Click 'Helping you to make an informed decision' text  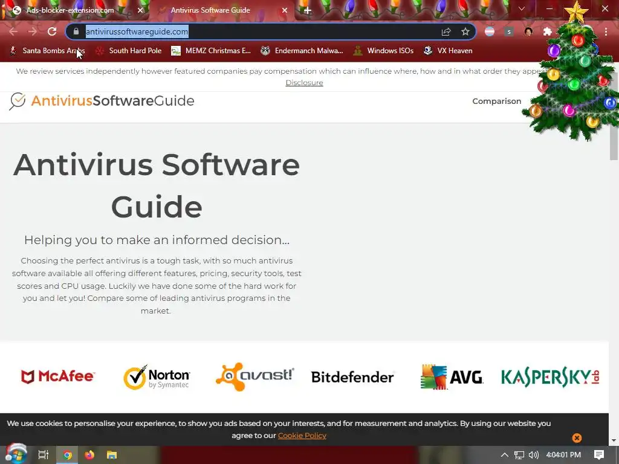pyautogui.click(x=157, y=240)
